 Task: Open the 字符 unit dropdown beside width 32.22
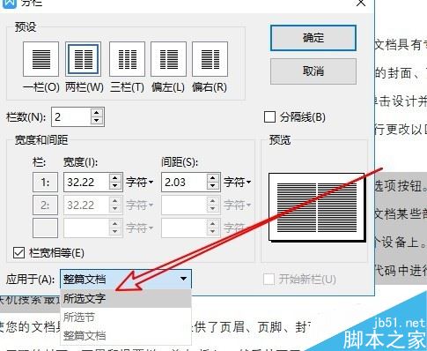click(140, 183)
